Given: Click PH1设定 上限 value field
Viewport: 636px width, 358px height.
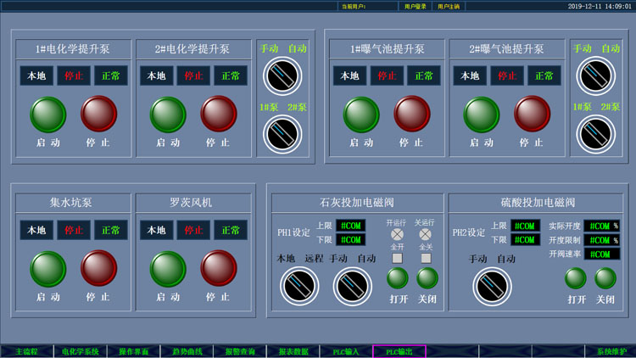Looking at the screenshot, I should coord(350,226).
